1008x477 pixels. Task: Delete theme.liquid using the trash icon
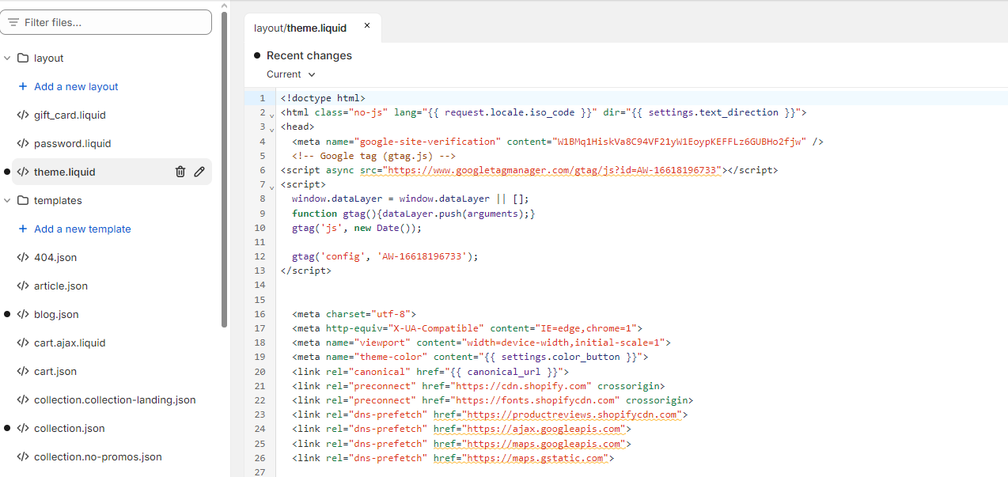pyautogui.click(x=180, y=172)
